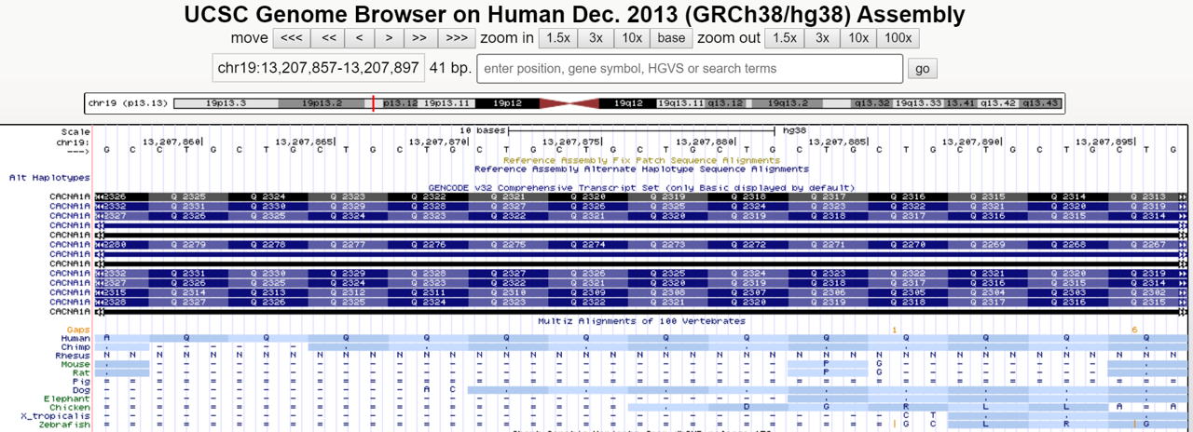Select ideogram band q13.43
The width and height of the screenshot is (1193, 432).
pos(1038,103)
